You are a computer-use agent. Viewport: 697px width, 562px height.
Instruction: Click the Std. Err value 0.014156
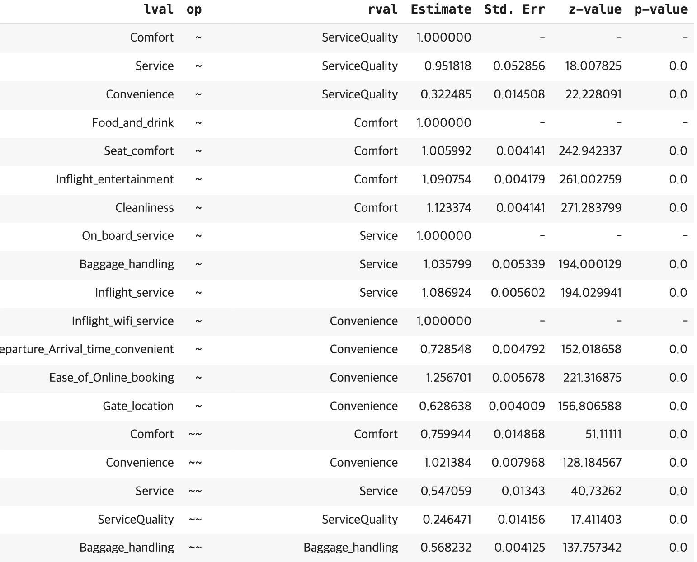pyautogui.click(x=521, y=519)
